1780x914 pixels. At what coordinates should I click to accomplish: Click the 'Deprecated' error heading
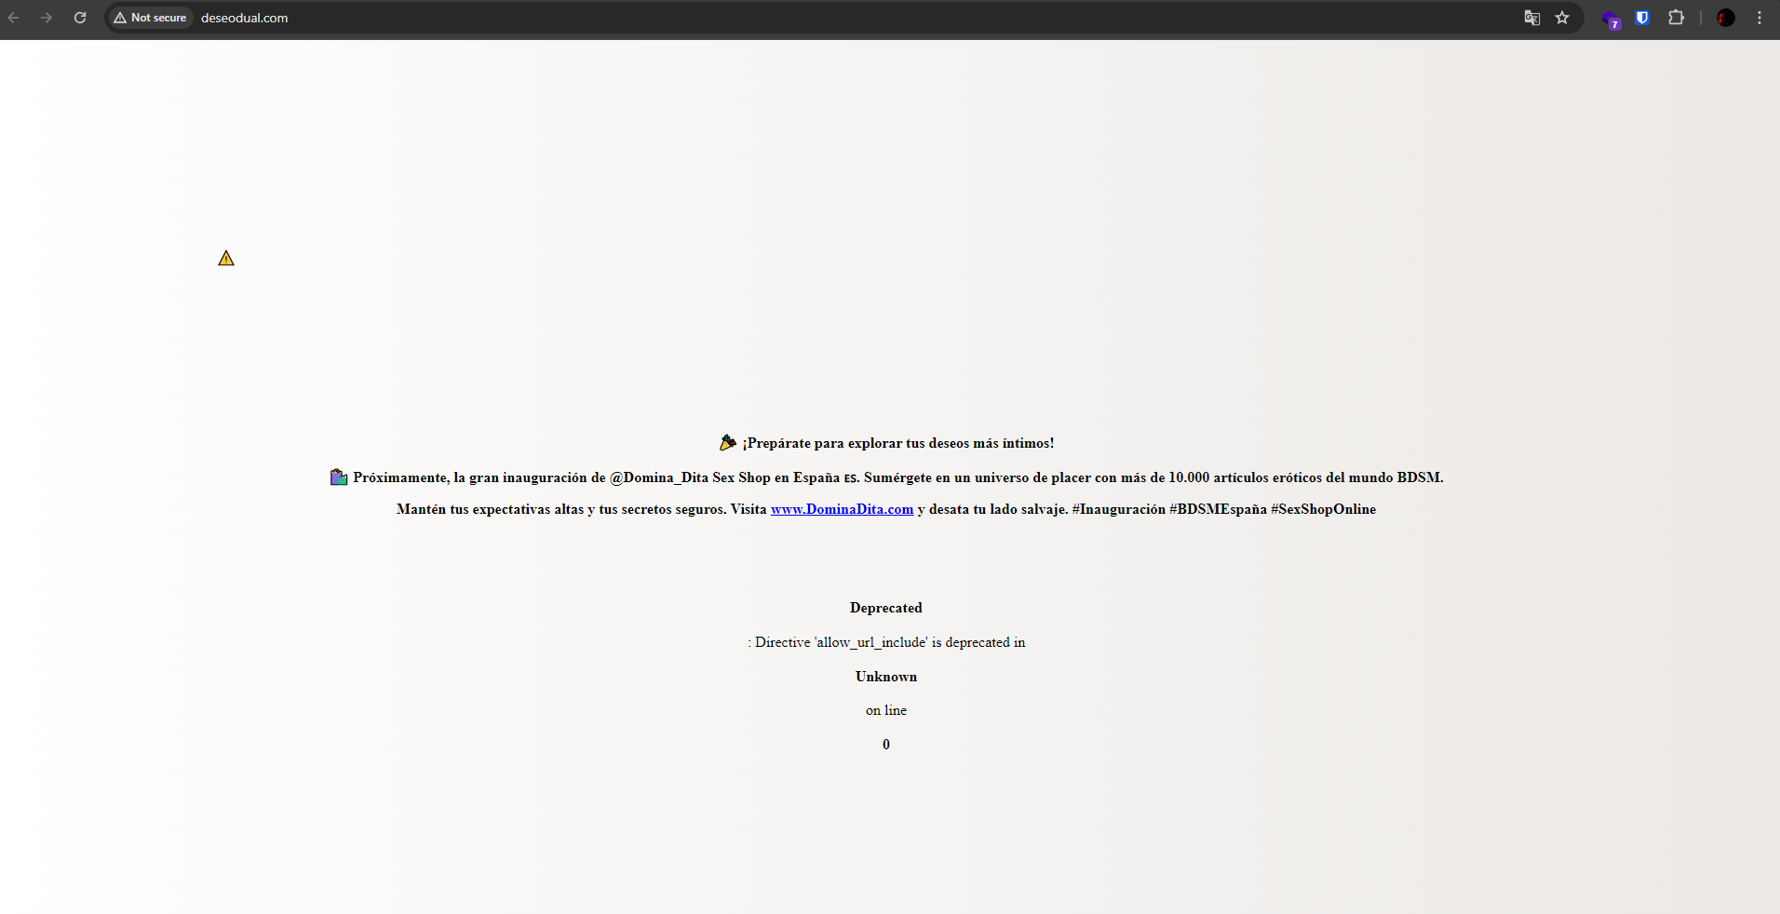click(886, 608)
